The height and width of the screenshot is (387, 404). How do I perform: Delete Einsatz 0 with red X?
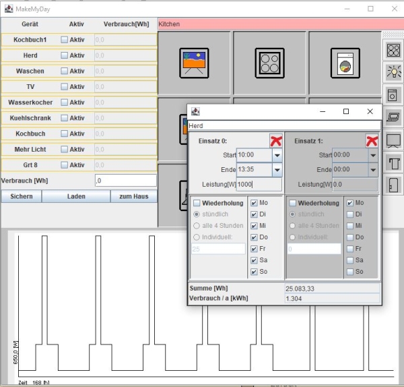276,141
